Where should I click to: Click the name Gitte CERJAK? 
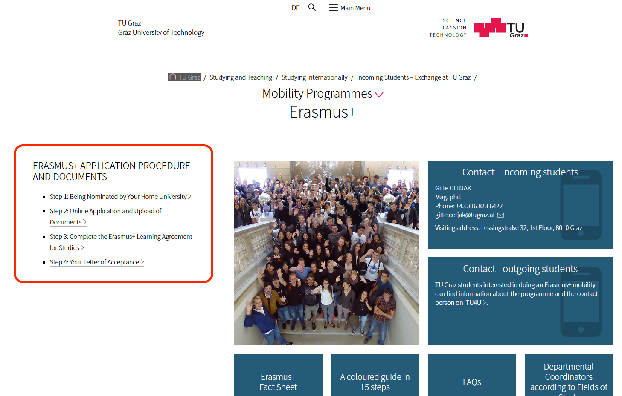453,188
